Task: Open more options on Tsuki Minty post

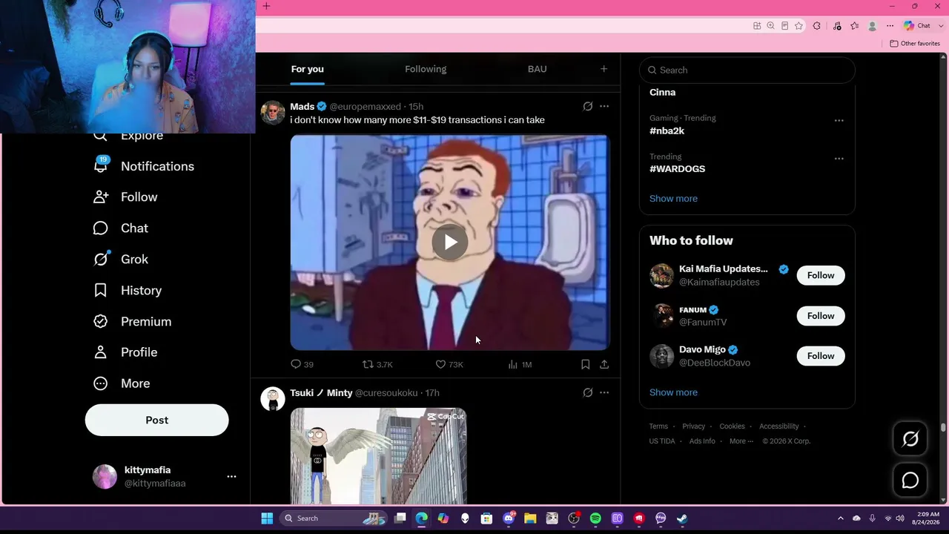Action: pyautogui.click(x=604, y=393)
